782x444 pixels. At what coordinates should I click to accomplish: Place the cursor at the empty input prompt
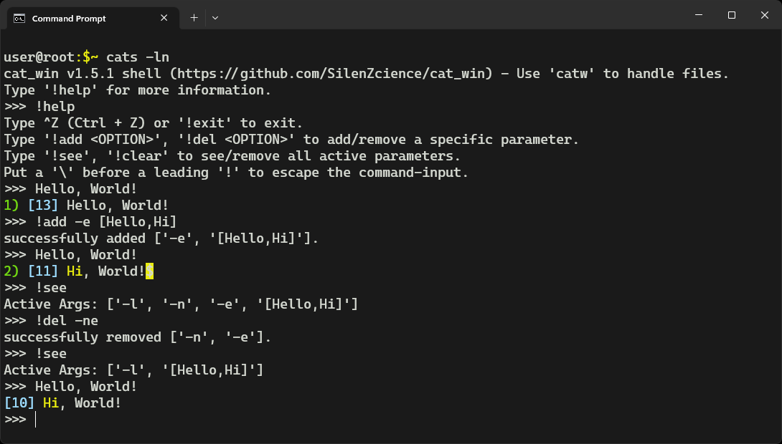(34, 419)
